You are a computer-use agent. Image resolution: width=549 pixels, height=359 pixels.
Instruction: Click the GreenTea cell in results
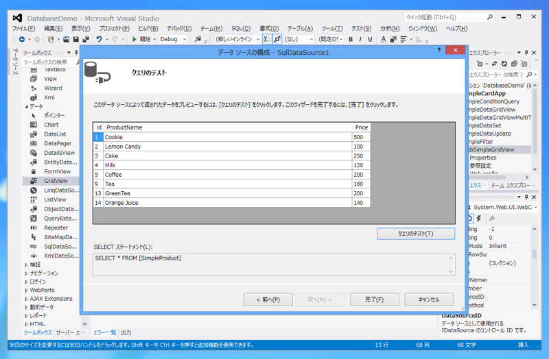coord(228,193)
